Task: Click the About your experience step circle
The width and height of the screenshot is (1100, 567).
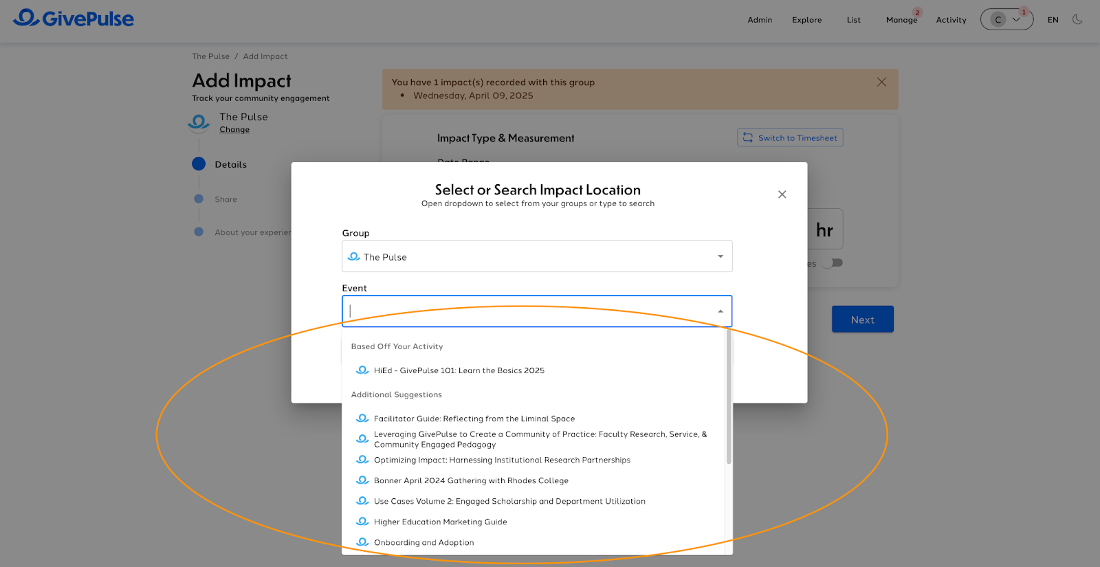Action: [199, 232]
